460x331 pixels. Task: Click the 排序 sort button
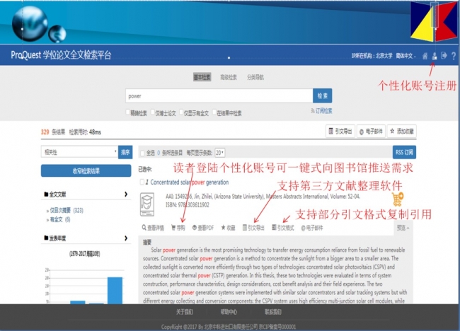pos(125,152)
